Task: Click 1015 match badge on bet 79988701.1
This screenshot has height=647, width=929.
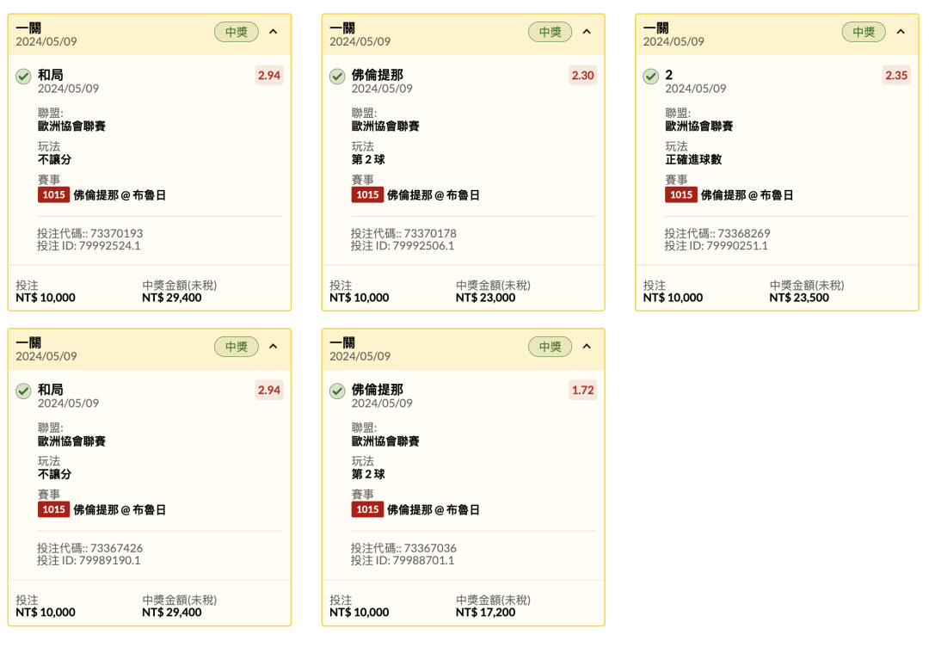Action: pos(367,509)
